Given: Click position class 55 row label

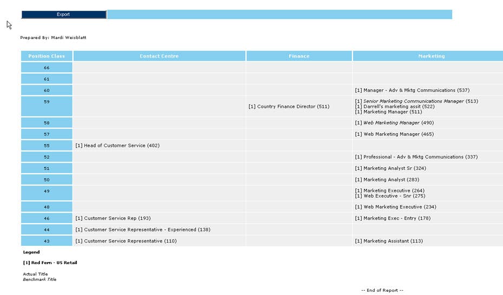Looking at the screenshot, I should tap(47, 146).
